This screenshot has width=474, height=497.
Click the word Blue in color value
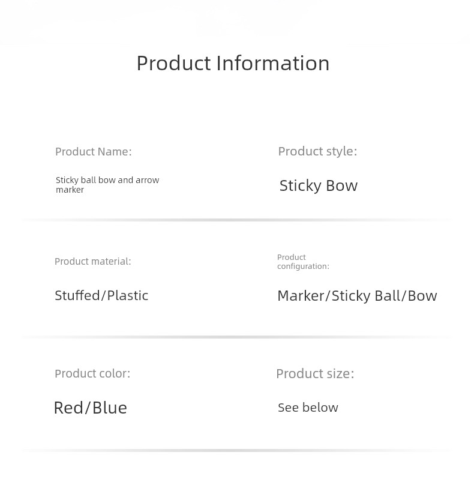click(x=110, y=408)
